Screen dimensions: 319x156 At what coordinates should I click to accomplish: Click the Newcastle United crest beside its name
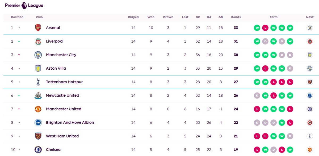pos(38,95)
